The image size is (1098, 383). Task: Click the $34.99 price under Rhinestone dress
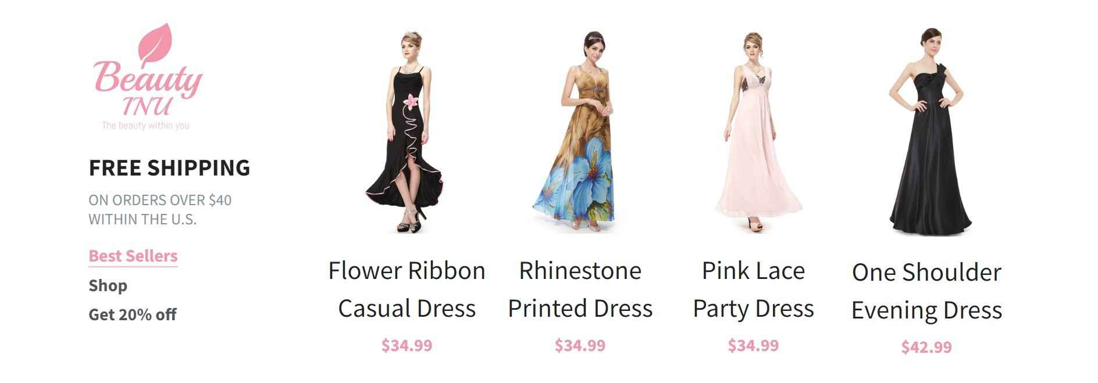coord(580,346)
